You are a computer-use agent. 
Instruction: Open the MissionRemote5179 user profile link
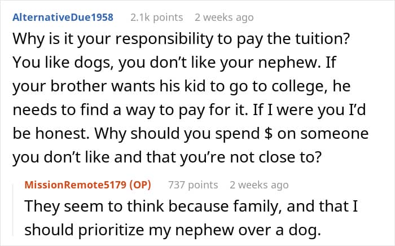75,185
